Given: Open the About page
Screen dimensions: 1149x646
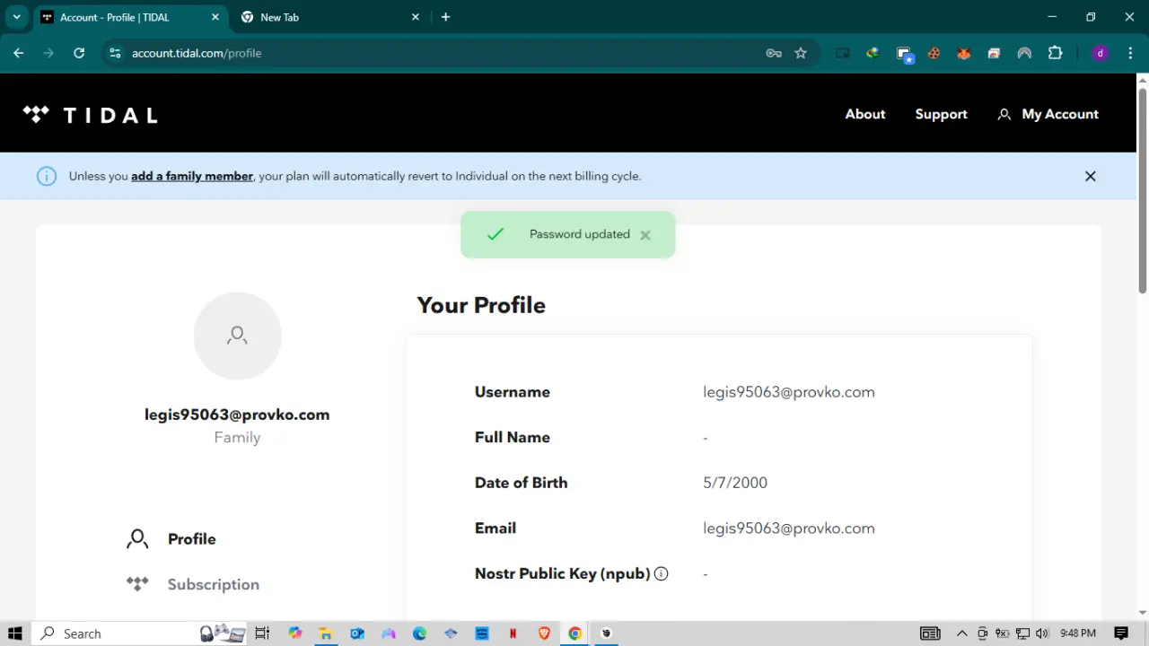Looking at the screenshot, I should pyautogui.click(x=865, y=114).
